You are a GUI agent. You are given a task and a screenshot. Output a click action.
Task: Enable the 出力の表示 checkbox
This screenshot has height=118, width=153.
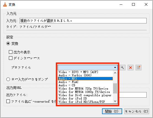coord(10,52)
